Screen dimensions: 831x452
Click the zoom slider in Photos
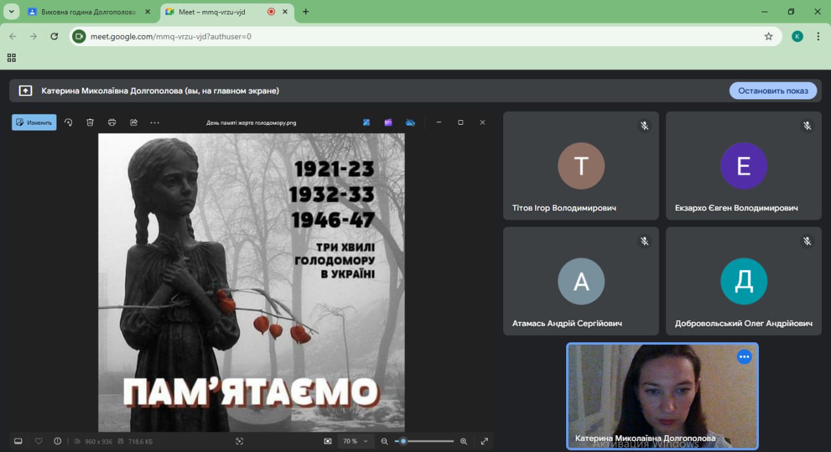point(425,441)
